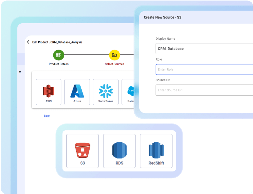Image resolution: width=253 pixels, height=194 pixels.
Task: Choose the Azure source card
Action: pyautogui.click(x=77, y=92)
